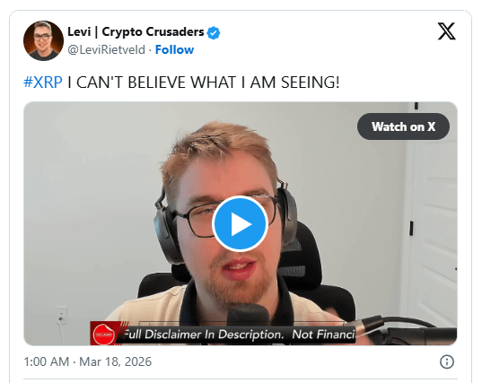The height and width of the screenshot is (383, 482).
Task: Click the microphone in the video thumbnail
Action: point(248,313)
